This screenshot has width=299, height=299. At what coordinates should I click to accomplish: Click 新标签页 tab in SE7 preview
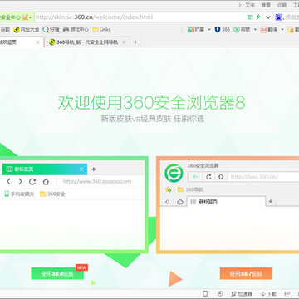point(226,202)
